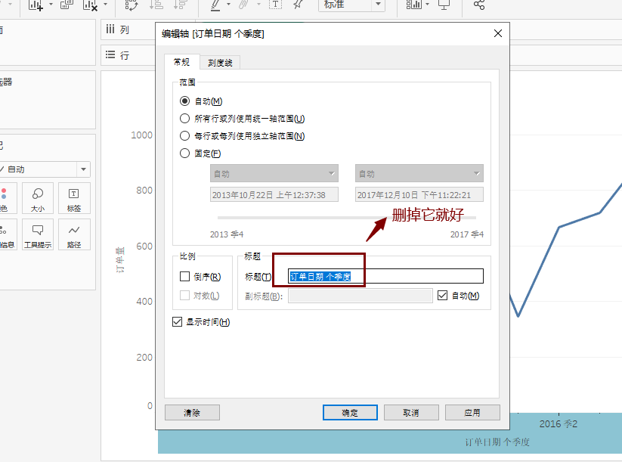This screenshot has height=462, width=622.
Task: Open the paperclip group dropdown arrow
Action: (x=258, y=5)
